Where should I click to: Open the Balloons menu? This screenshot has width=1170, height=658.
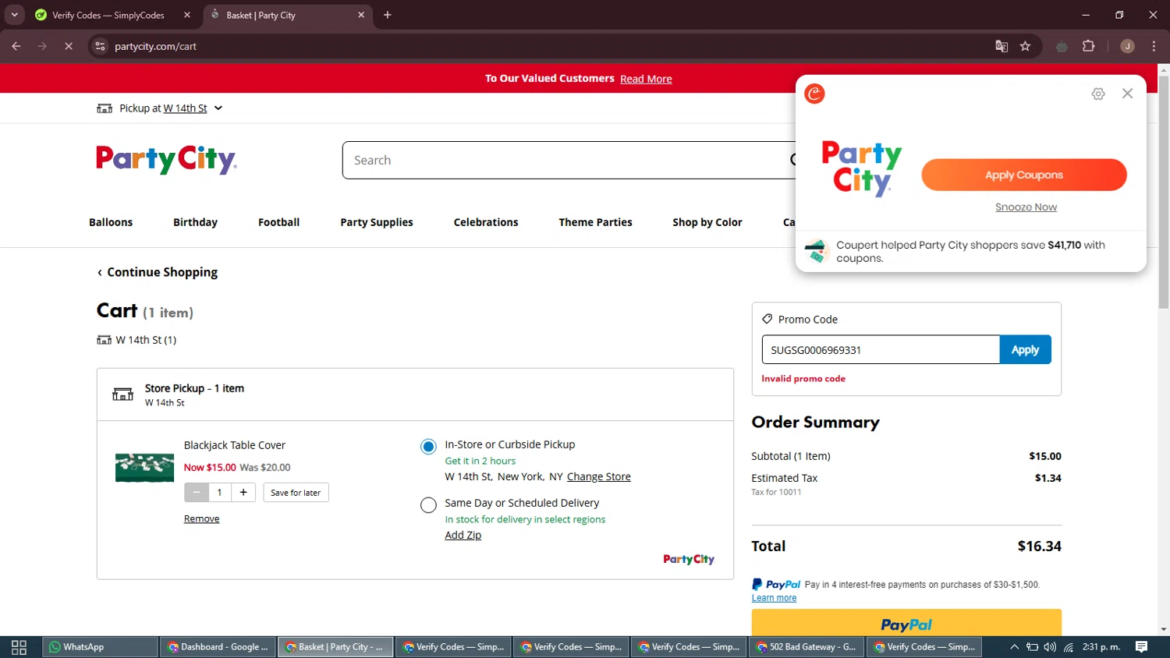pyautogui.click(x=111, y=222)
